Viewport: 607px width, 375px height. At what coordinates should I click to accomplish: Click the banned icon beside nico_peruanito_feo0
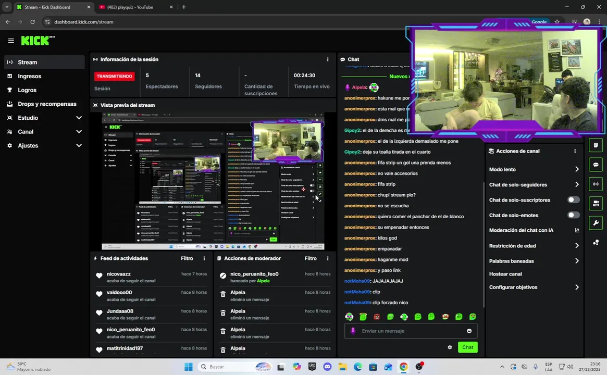[x=223, y=276]
